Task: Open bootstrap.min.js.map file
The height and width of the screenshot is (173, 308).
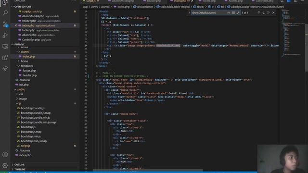Action: tap(34, 141)
